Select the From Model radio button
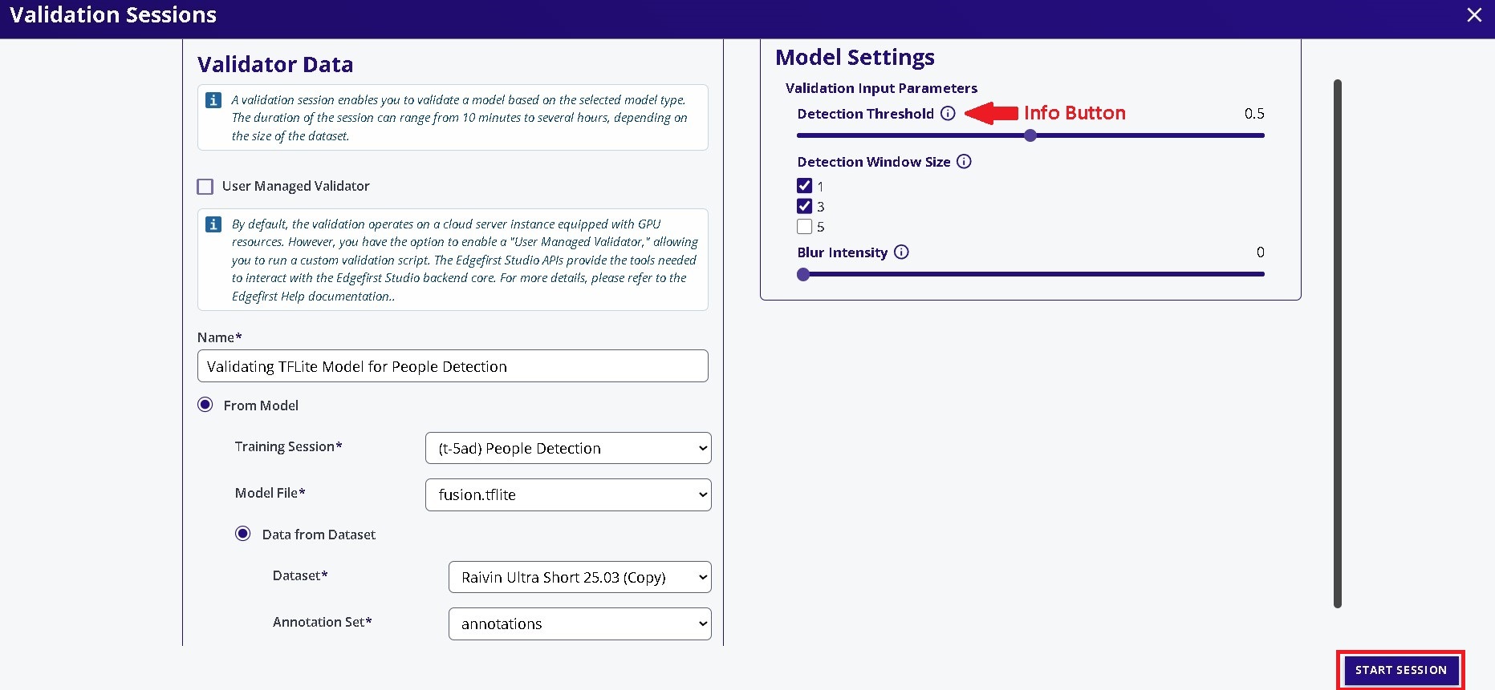Viewport: 1495px width, 690px height. [205, 406]
